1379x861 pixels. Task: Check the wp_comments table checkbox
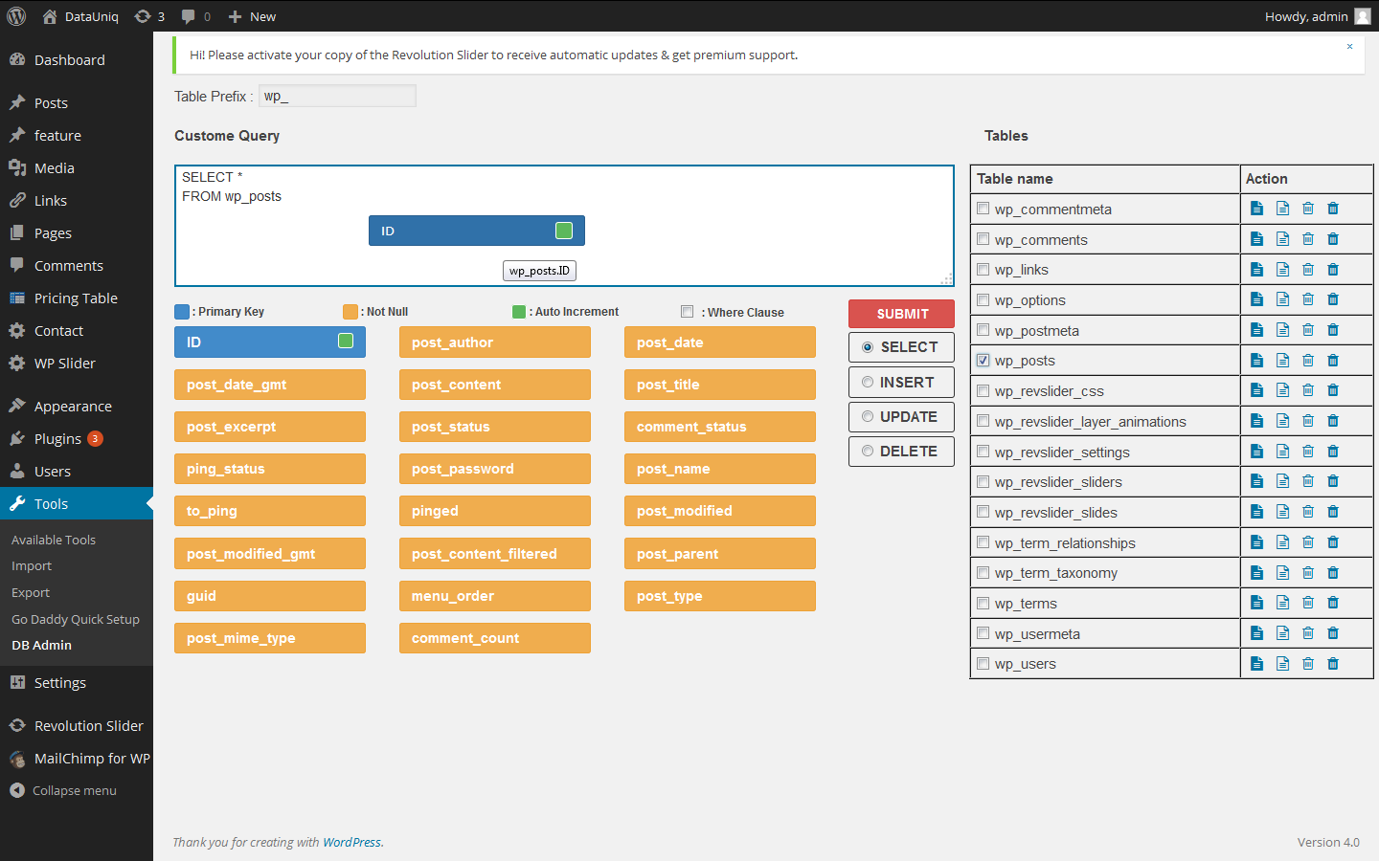[x=983, y=239]
